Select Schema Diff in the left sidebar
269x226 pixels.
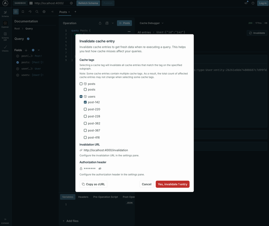tap(5, 34)
